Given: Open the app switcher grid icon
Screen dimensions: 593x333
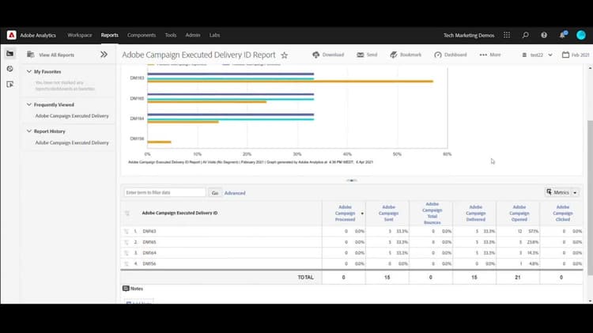Looking at the screenshot, I should tap(507, 35).
